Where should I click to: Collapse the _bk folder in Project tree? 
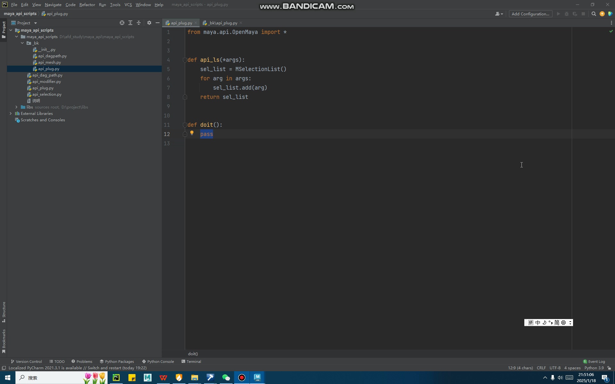(22, 43)
